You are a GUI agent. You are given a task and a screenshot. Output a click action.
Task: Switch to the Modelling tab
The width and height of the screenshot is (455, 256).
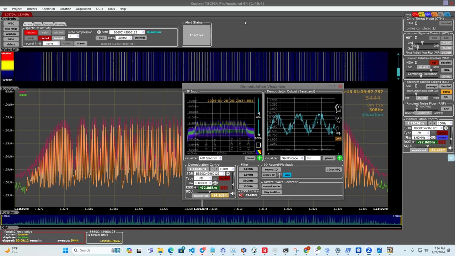point(60,24)
